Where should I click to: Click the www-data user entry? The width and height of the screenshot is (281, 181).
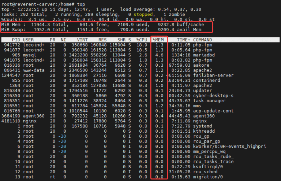click(x=34, y=70)
